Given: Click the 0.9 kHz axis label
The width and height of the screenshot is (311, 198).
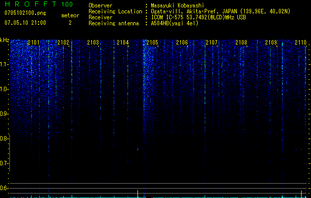Looking at the screenshot, I should tap(3, 114).
